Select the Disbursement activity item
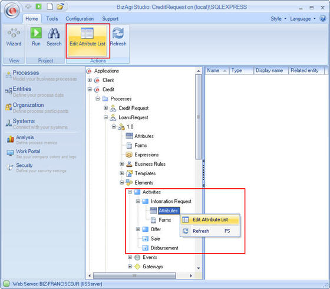330x289 pixels. pyautogui.click(x=164, y=248)
